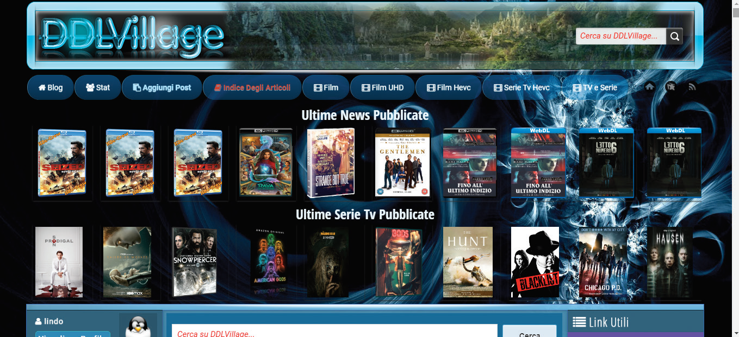739x337 pixels.
Task: Open the American Gods series poster
Action: click(x=269, y=262)
